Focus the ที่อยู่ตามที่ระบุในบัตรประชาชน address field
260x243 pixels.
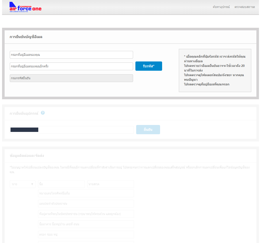(86, 214)
